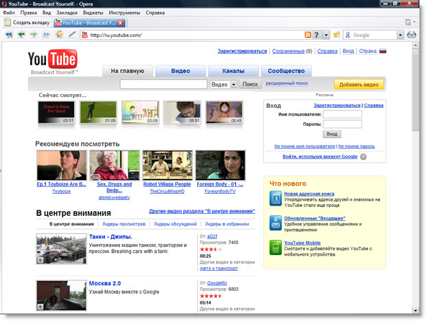The width and height of the screenshot is (426, 321).
Task: Click Войти, используя аккаунт Google link
Action: click(x=319, y=157)
